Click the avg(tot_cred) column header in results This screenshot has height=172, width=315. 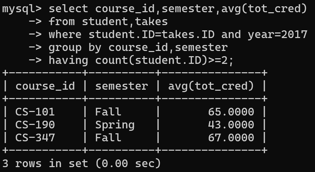(211, 86)
